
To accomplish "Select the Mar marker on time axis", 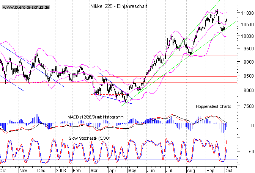I will coord(94,170).
